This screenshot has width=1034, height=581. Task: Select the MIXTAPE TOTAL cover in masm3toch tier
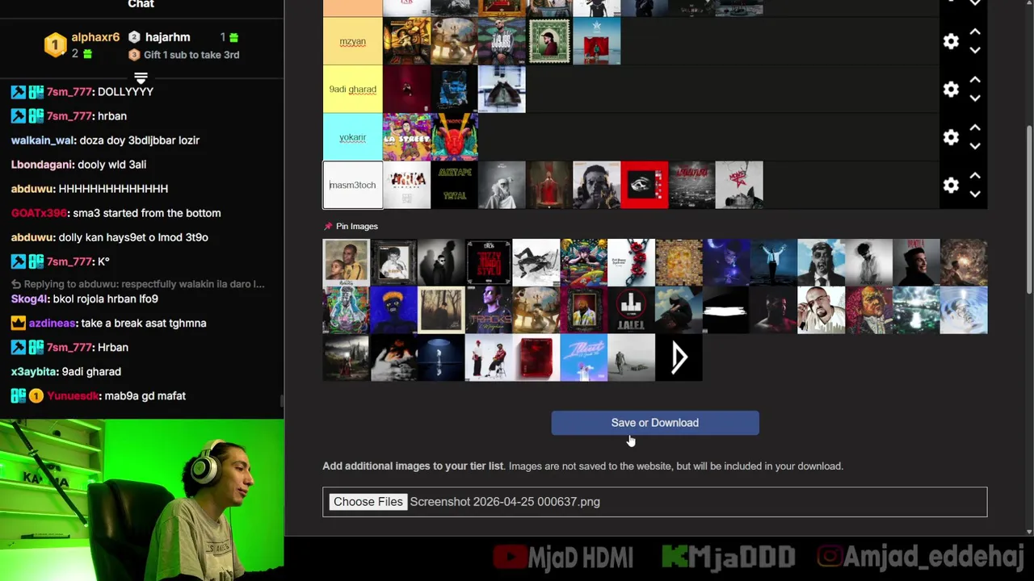(x=454, y=185)
